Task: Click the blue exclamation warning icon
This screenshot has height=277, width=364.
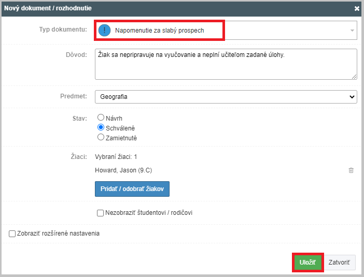Action: (x=104, y=31)
